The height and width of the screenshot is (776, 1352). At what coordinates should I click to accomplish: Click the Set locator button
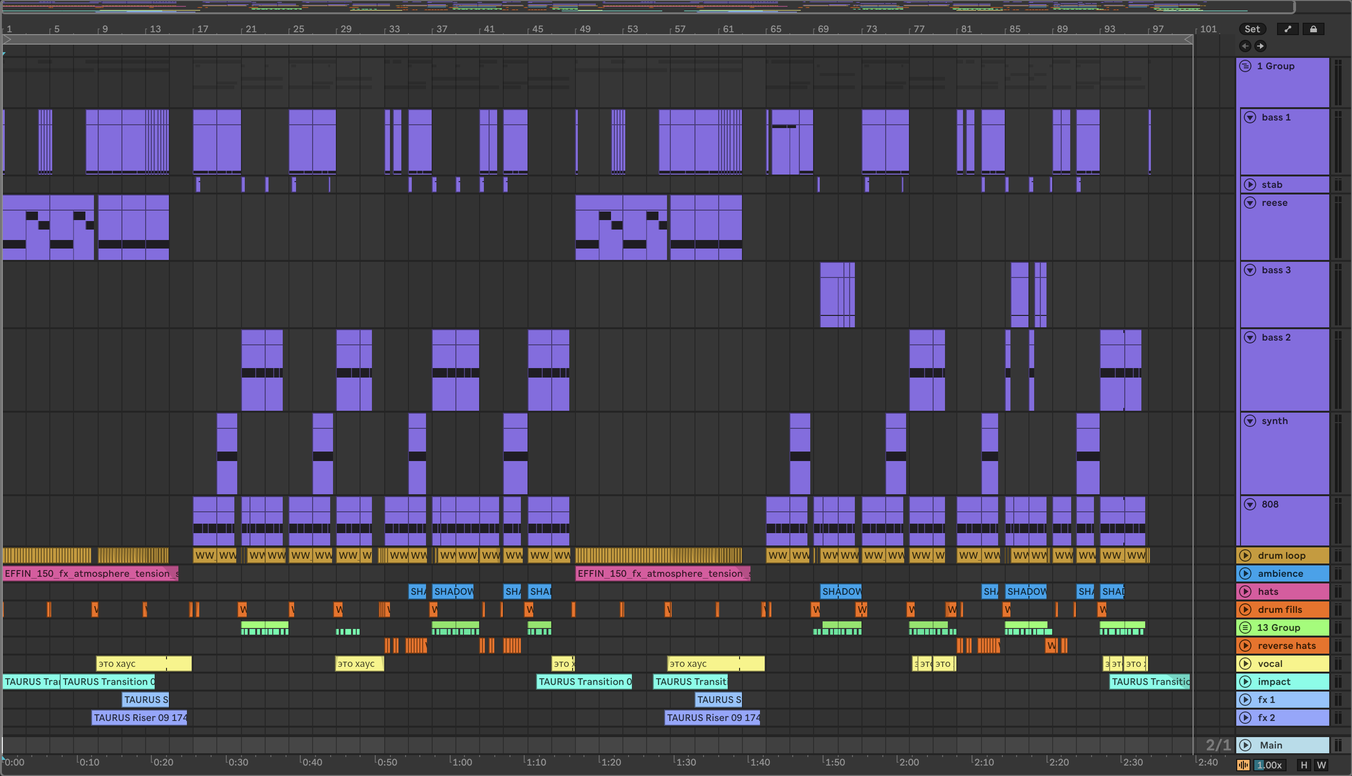point(1252,29)
